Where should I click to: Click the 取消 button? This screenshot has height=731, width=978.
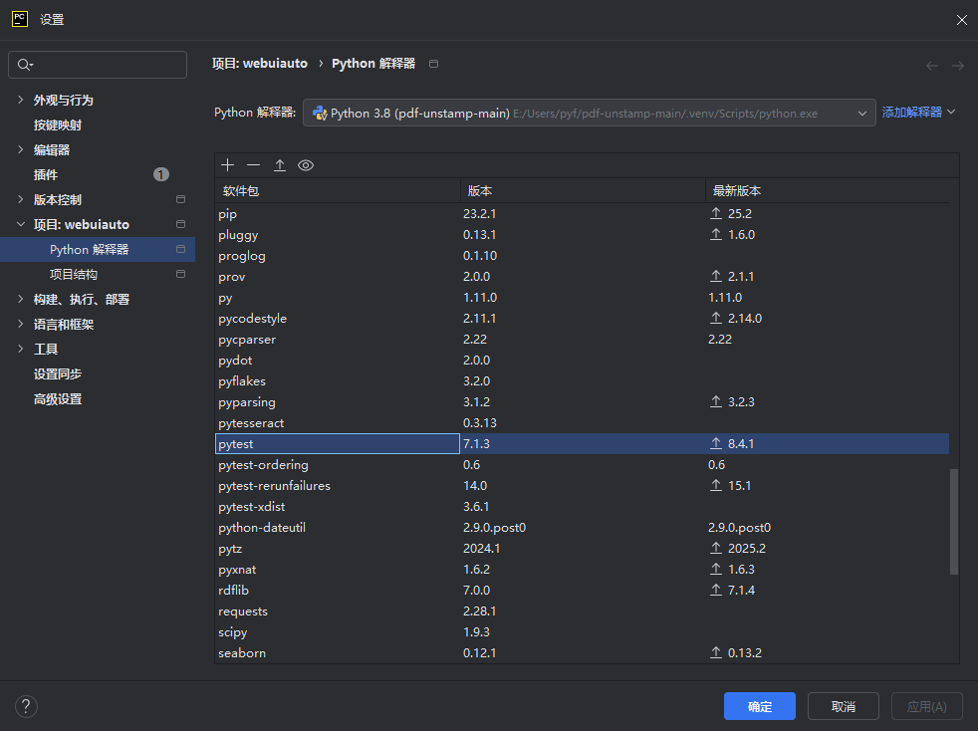coord(844,707)
